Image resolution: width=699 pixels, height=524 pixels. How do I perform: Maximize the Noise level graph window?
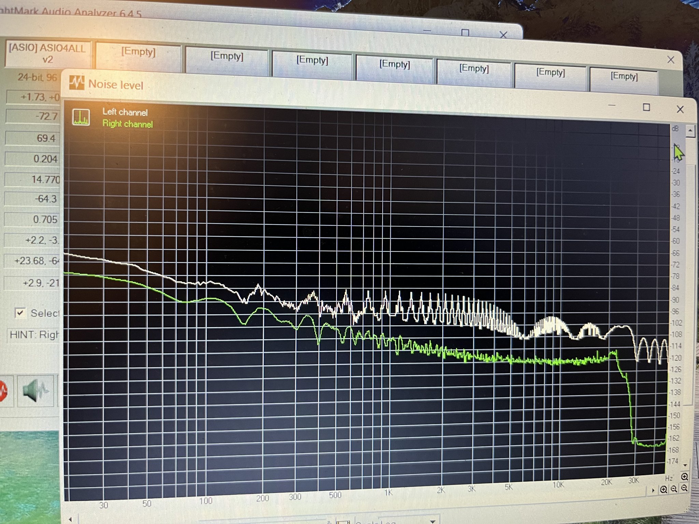(646, 107)
